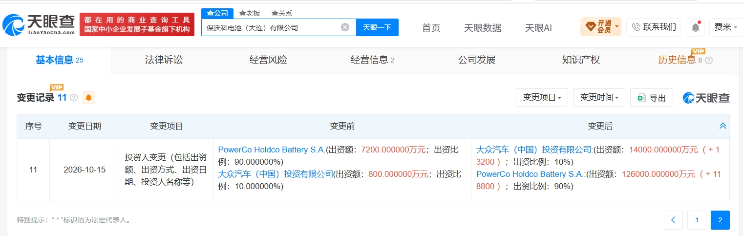Go to page 1 of the records
The image size is (743, 236).
pyautogui.click(x=697, y=220)
